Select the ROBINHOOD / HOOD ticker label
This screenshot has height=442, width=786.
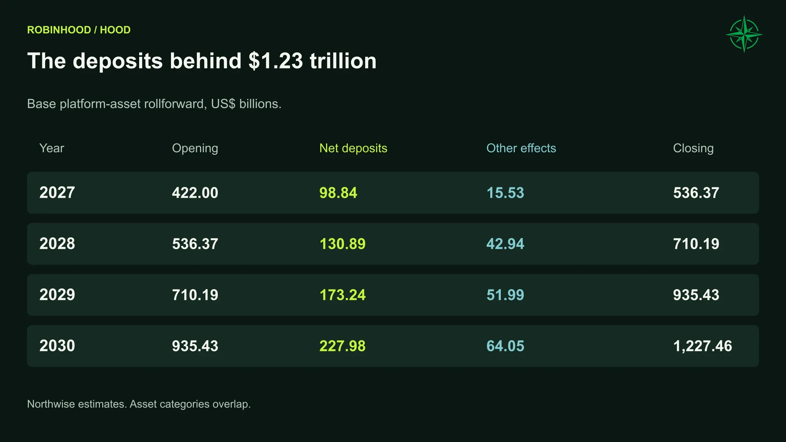79,30
